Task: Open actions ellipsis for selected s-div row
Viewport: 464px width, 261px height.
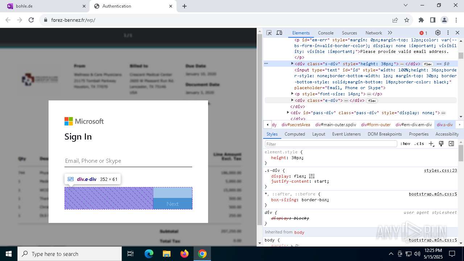Action: pyautogui.click(x=266, y=63)
